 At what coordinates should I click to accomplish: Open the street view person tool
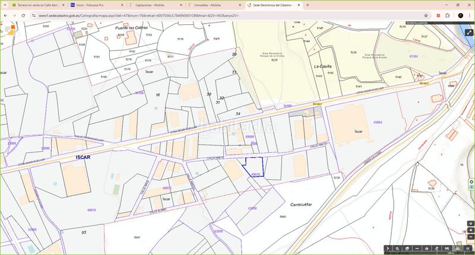coord(436,248)
